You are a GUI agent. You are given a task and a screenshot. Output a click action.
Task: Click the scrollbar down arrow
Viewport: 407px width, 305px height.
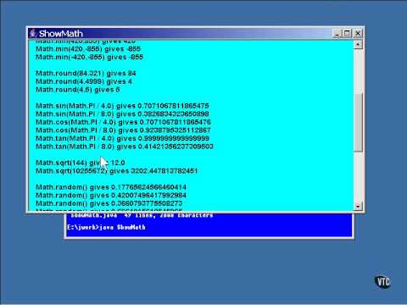tap(358, 207)
